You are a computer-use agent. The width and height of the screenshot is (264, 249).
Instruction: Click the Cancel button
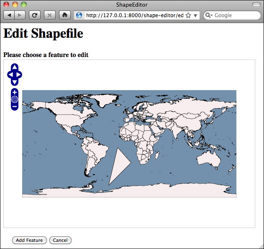click(x=60, y=240)
